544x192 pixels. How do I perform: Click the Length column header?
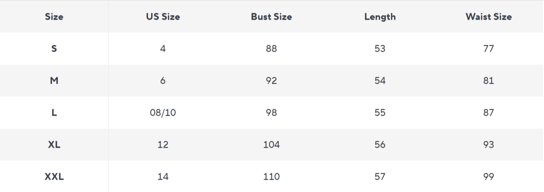(380, 17)
